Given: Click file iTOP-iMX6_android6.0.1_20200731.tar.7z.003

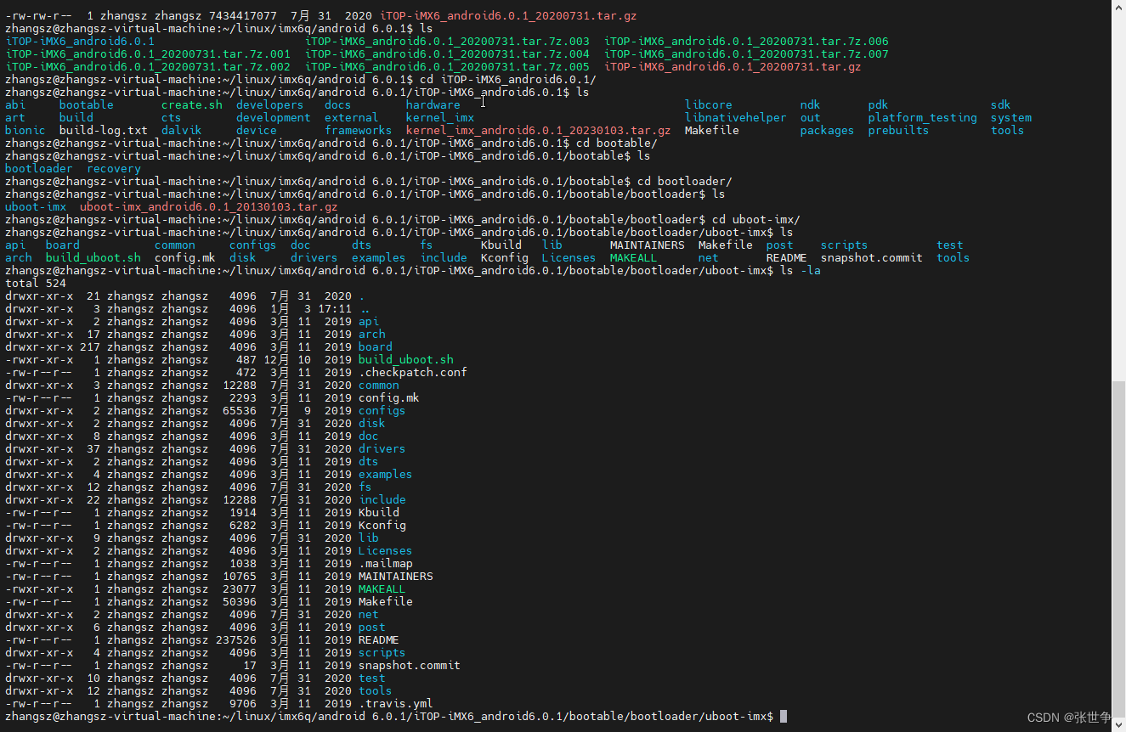Looking at the screenshot, I should [447, 42].
